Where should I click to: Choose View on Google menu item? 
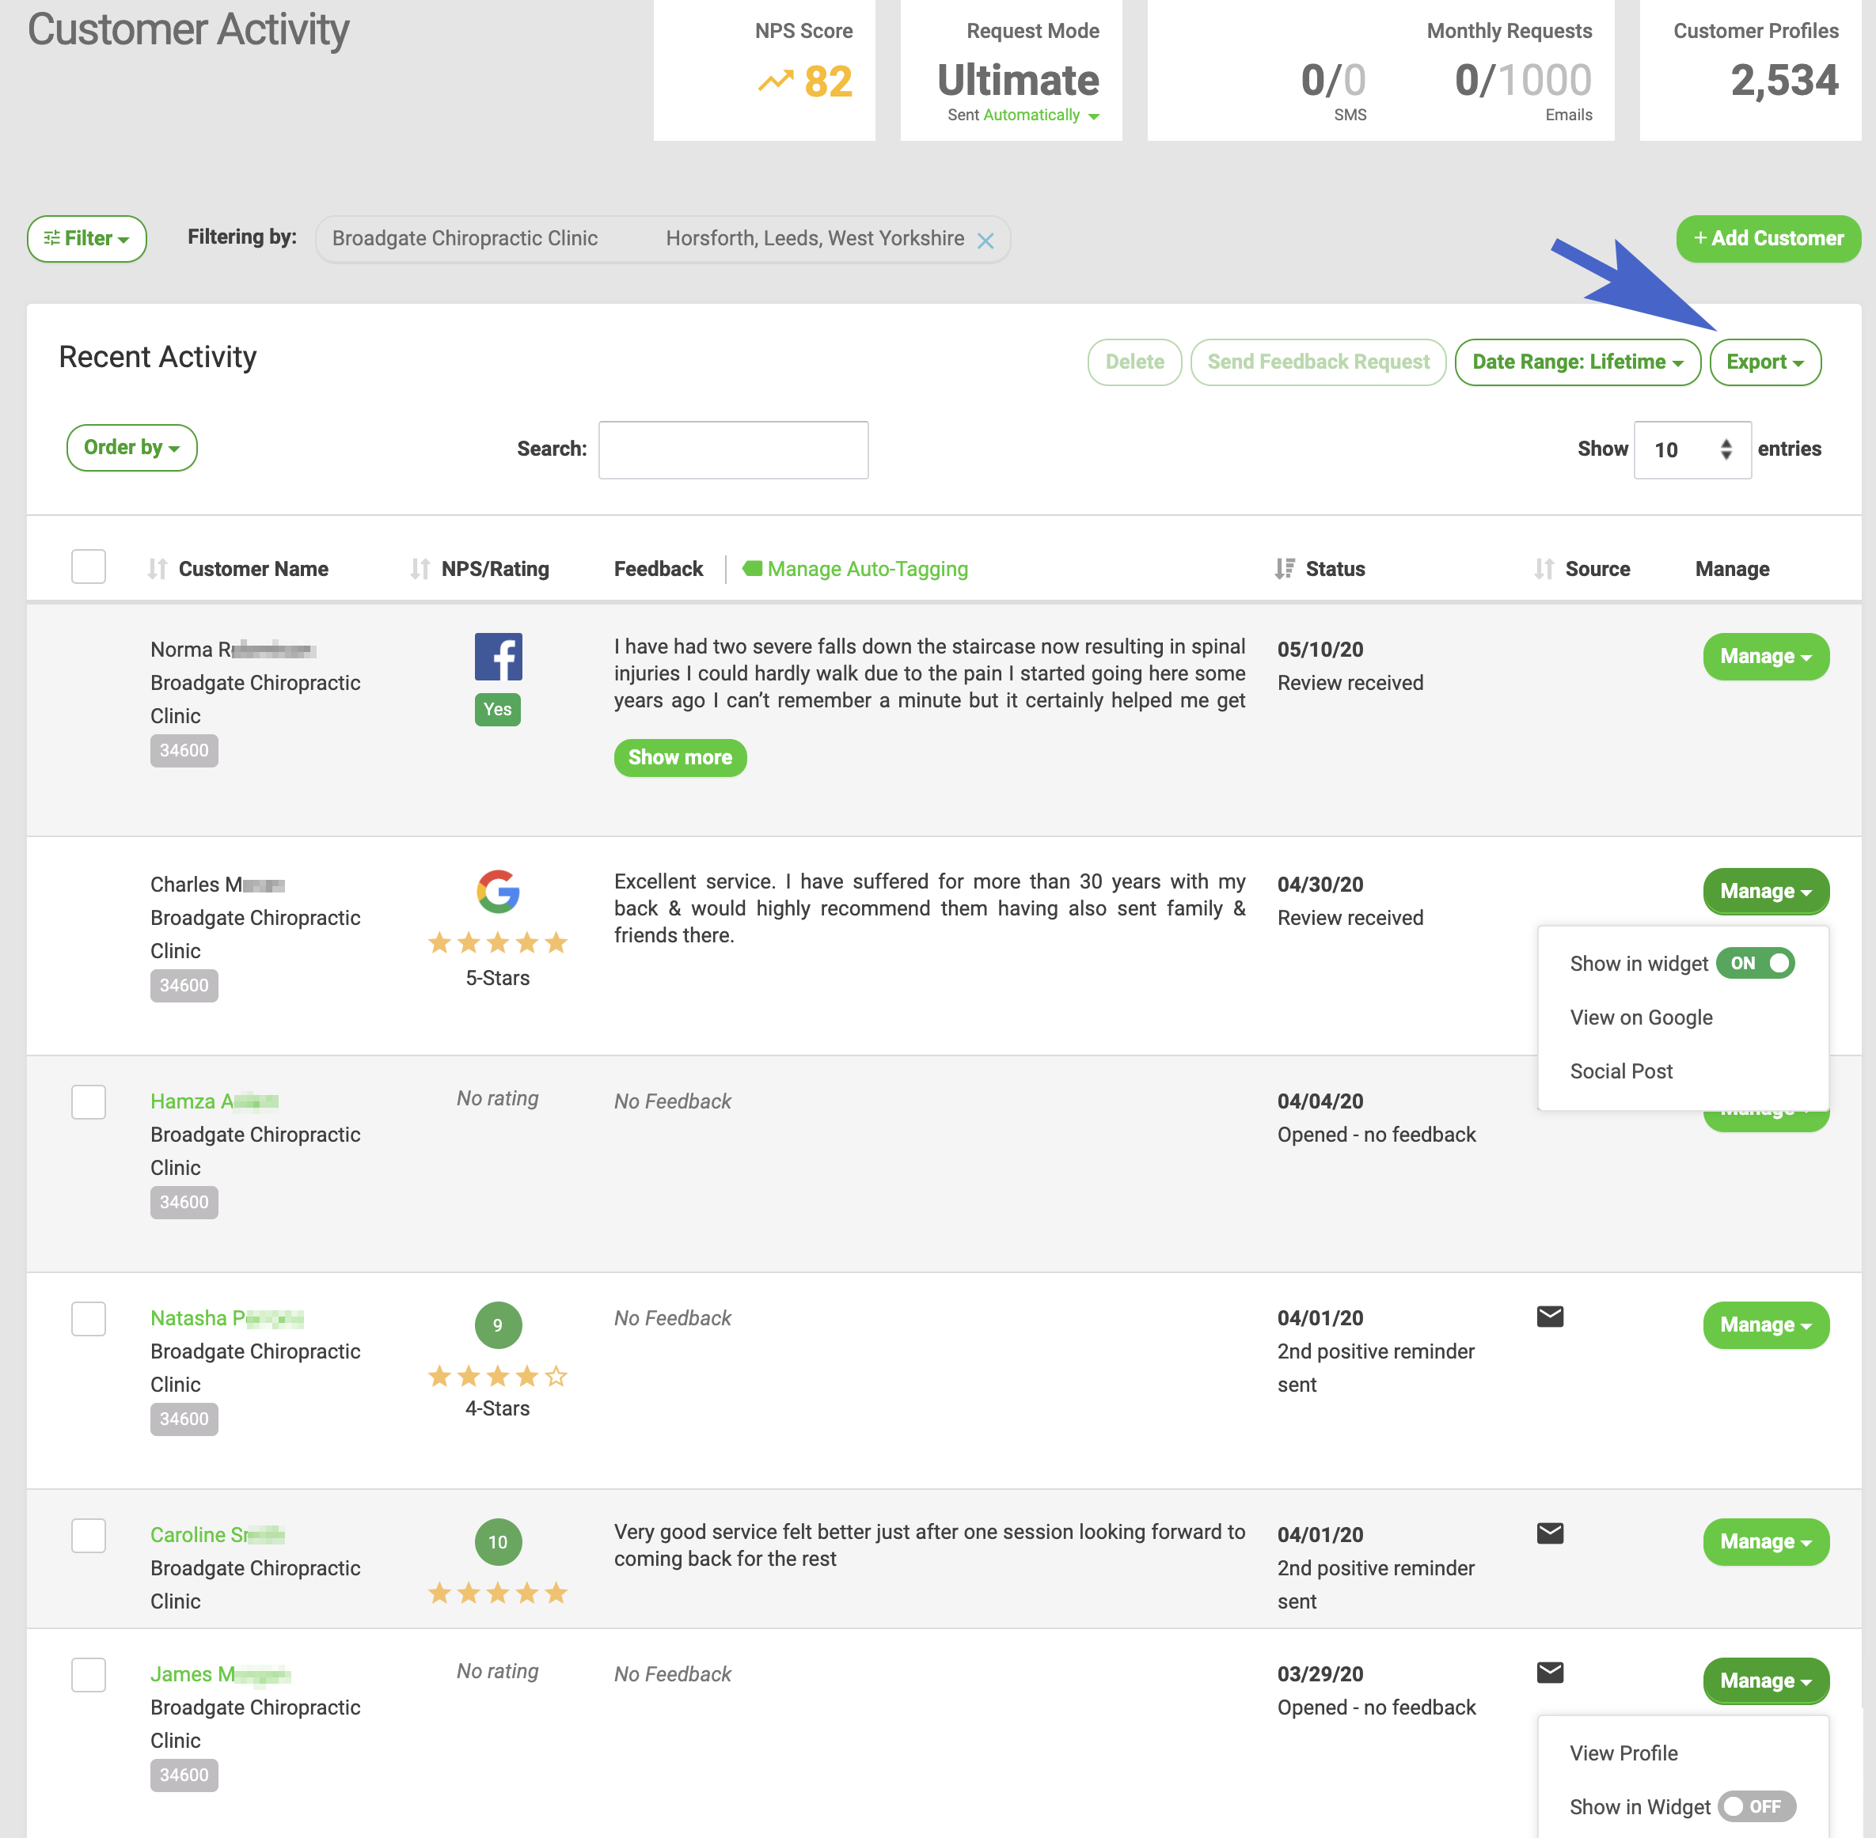[x=1642, y=1018]
